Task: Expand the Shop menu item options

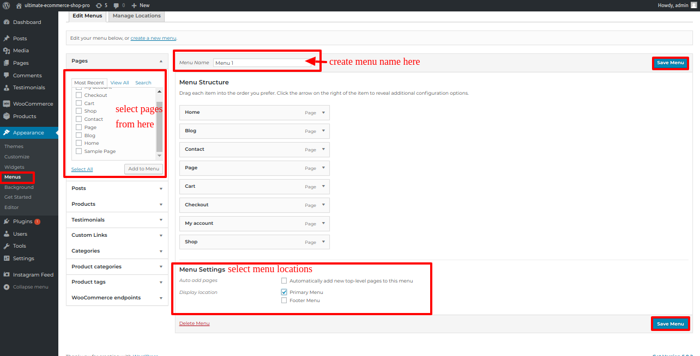Action: [323, 242]
